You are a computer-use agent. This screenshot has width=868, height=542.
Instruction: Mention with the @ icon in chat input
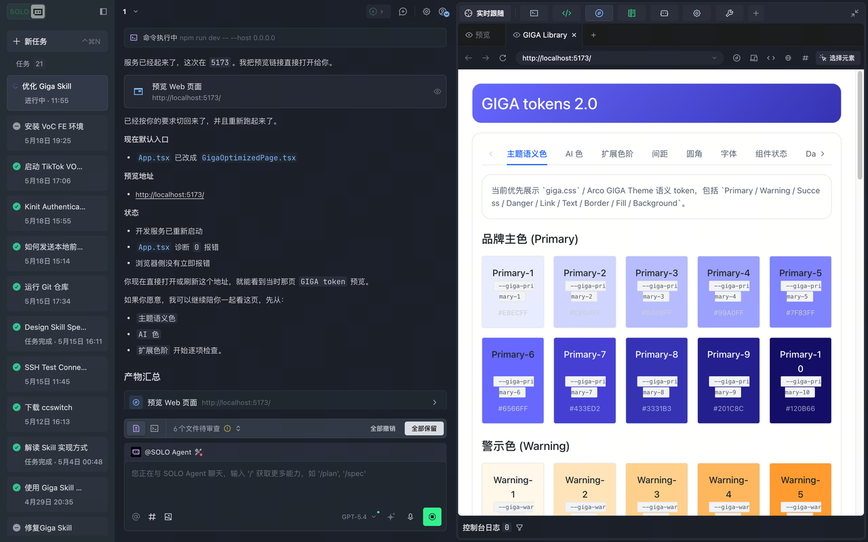point(136,516)
